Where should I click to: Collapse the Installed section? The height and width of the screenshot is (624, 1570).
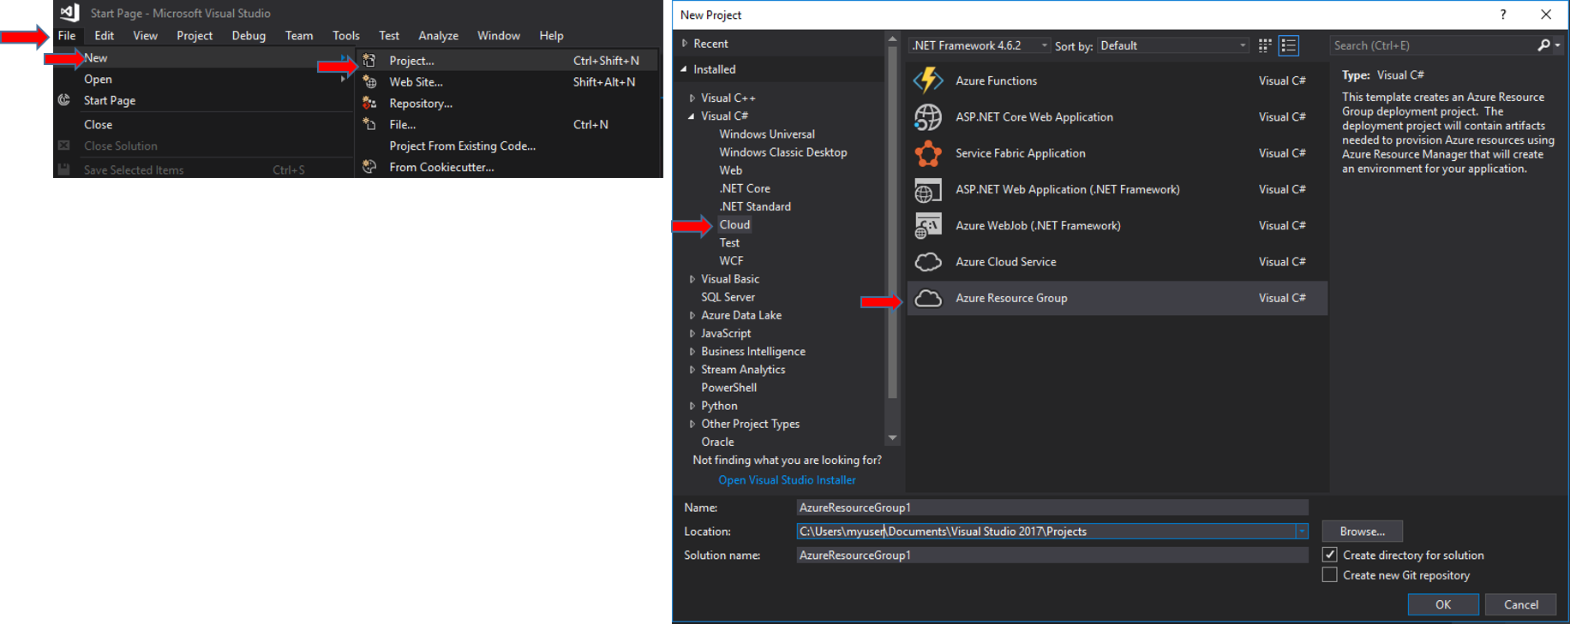pos(684,69)
